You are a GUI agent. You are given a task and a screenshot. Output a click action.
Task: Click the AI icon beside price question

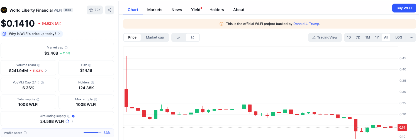pos(4,34)
